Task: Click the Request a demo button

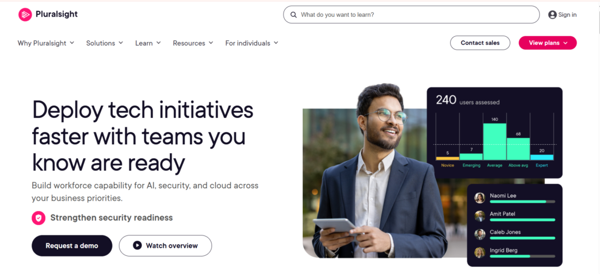Action: coord(72,246)
